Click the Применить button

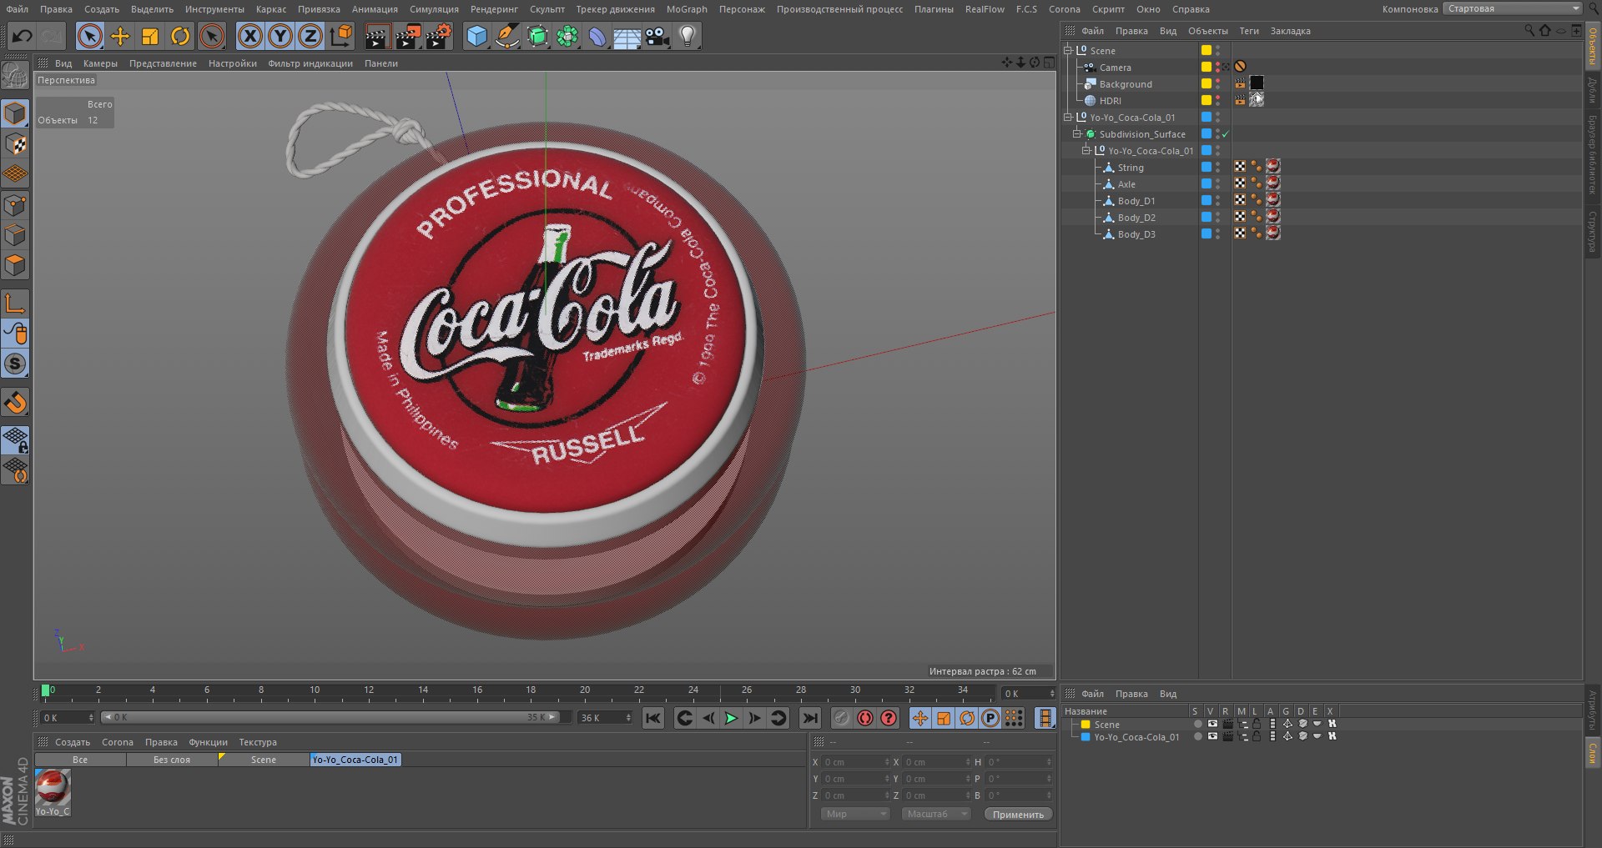click(x=1018, y=815)
